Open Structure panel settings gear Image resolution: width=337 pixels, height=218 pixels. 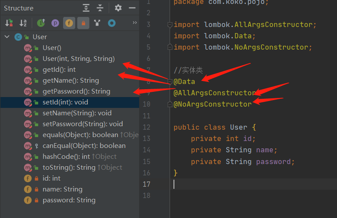click(118, 8)
